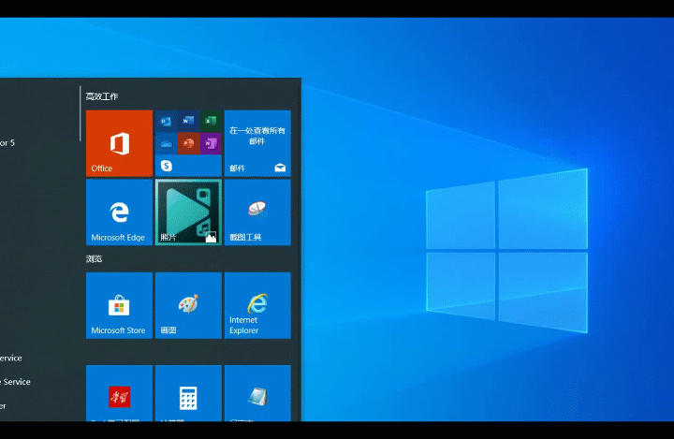Open the purple OneNote tile
674x439 pixels.
pos(211,143)
